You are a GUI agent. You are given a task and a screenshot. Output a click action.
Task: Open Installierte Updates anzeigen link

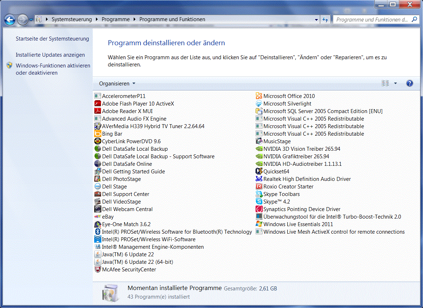click(50, 55)
